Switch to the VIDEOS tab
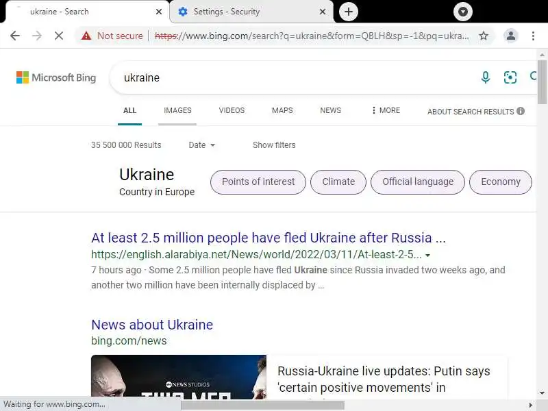 click(x=232, y=110)
